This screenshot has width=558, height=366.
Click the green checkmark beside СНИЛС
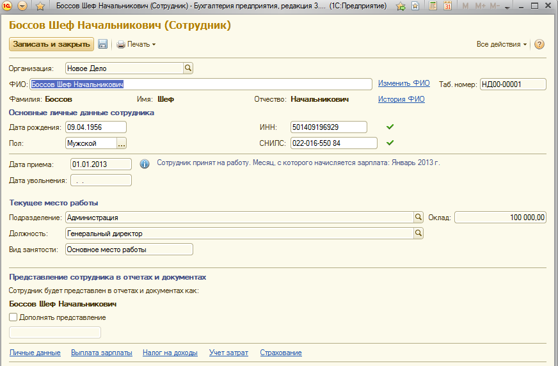[390, 143]
